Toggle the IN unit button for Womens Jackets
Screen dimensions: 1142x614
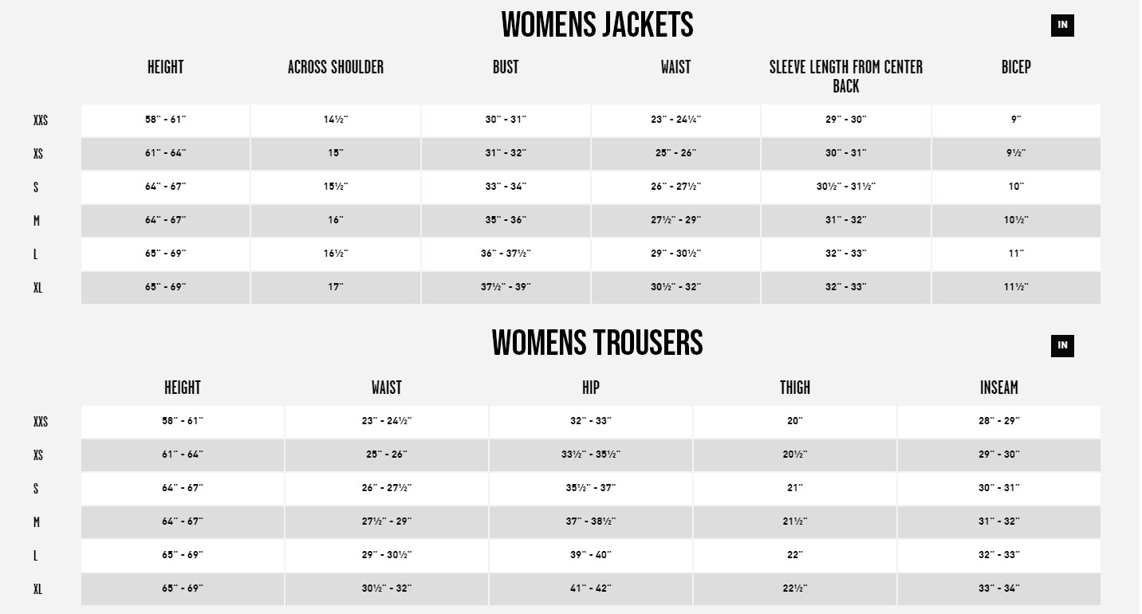[1062, 26]
